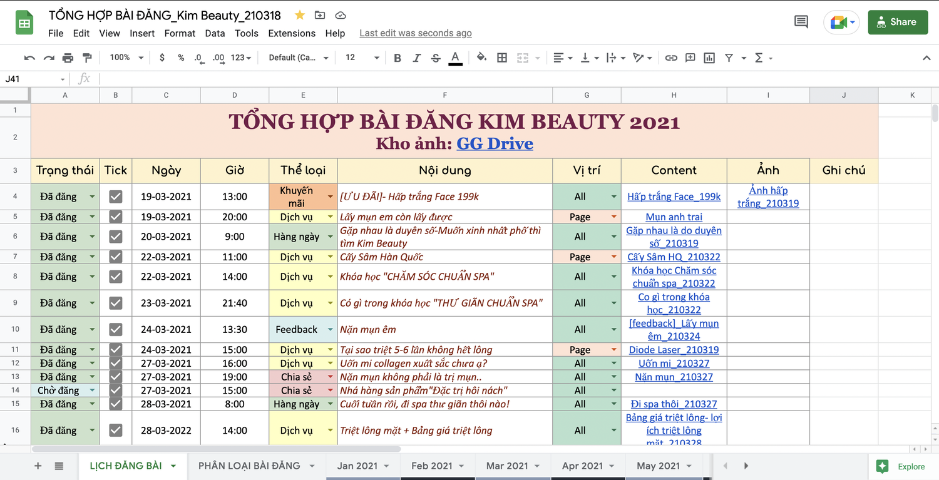Open the Format menu

[x=180, y=33]
